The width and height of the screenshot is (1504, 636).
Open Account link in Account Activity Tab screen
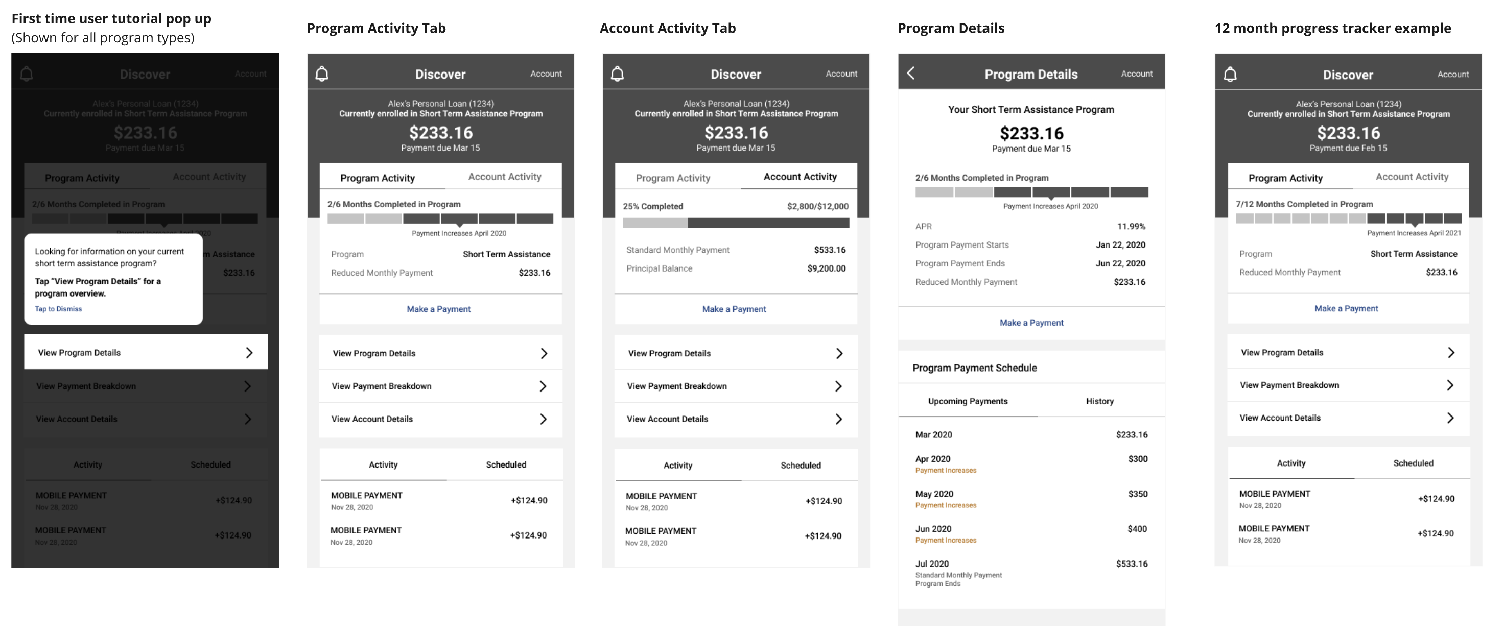[x=841, y=74]
